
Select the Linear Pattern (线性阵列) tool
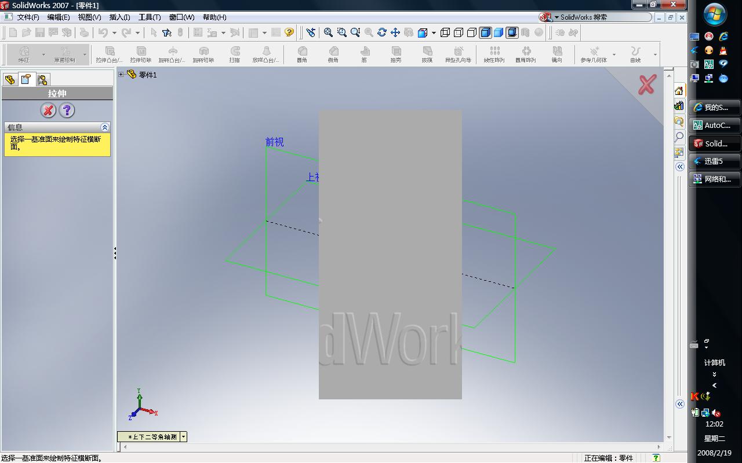click(494, 54)
